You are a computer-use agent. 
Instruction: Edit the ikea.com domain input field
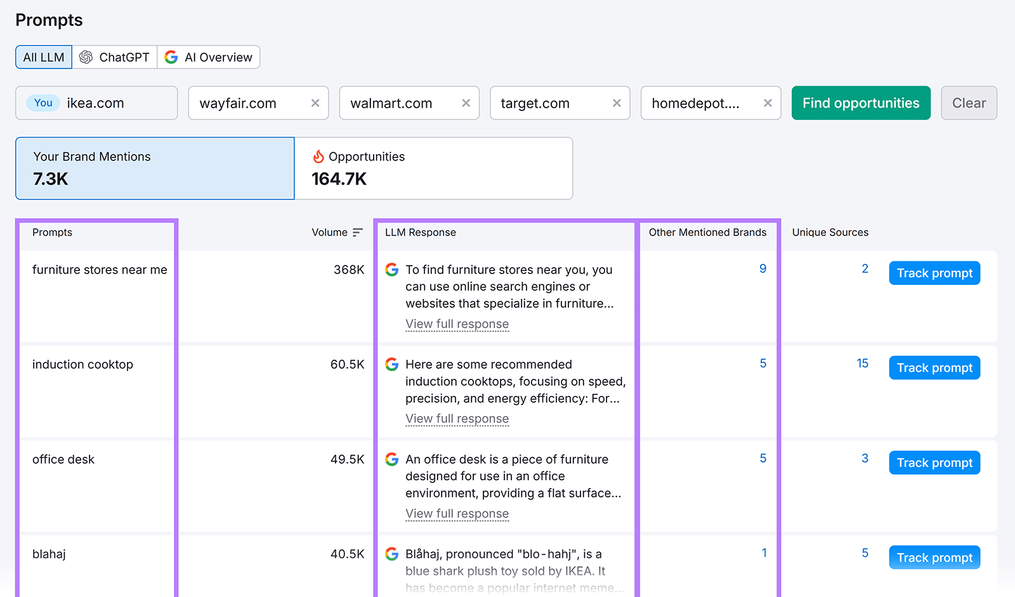pyautogui.click(x=114, y=103)
